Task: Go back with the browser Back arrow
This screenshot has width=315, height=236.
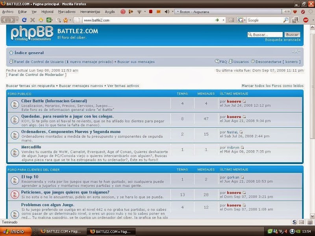Action: (x=5, y=20)
